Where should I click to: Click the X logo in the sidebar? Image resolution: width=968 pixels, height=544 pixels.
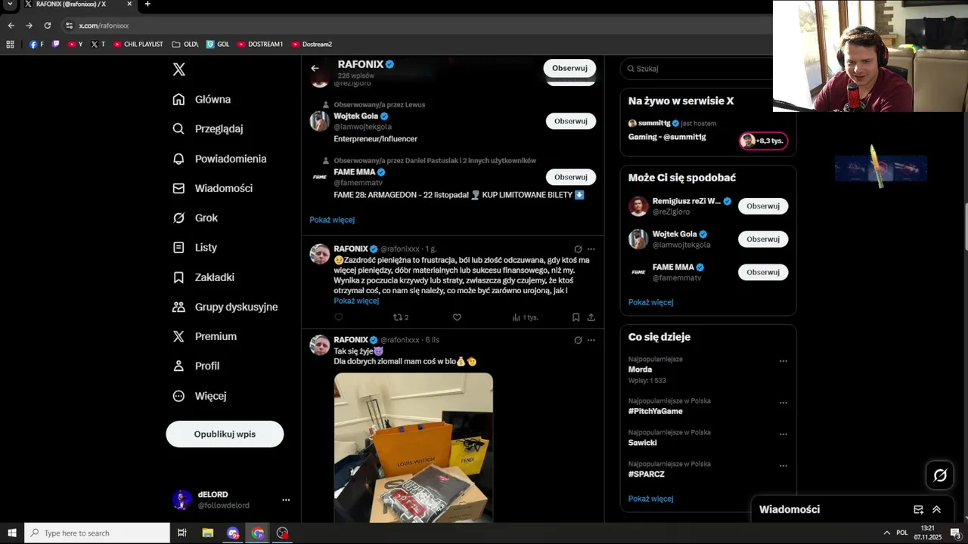coord(178,70)
